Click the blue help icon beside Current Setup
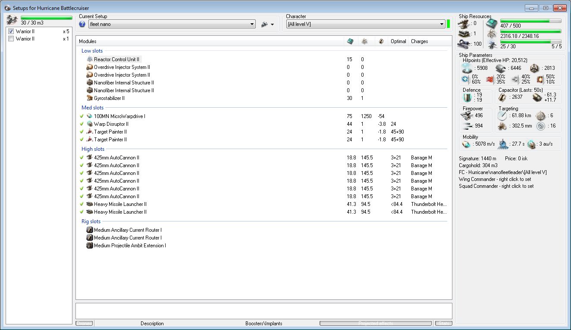571x330 pixels. tap(82, 24)
